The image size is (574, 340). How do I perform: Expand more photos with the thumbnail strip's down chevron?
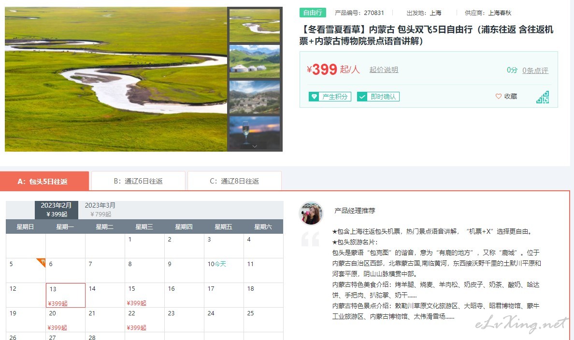255,146
